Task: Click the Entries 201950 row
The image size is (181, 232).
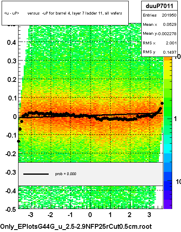Action: pos(159,15)
